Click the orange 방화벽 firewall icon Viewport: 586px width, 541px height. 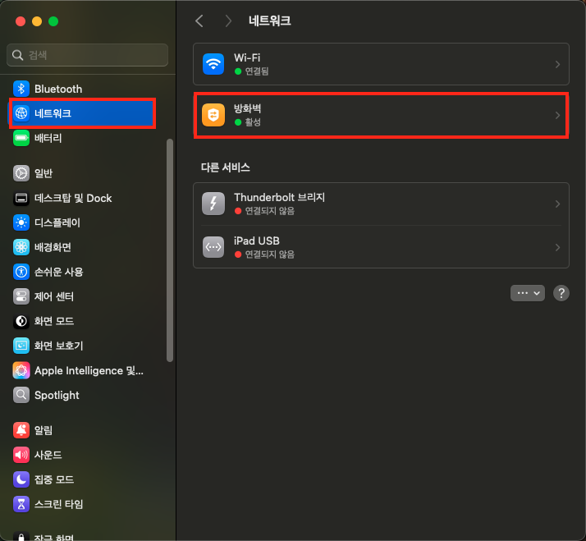(213, 115)
